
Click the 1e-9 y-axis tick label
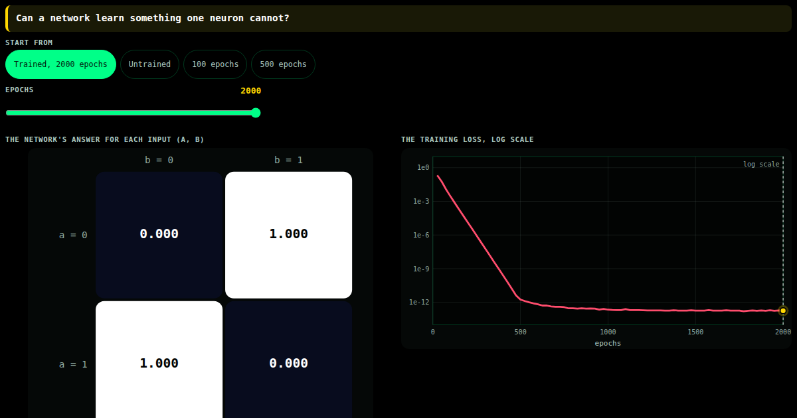click(x=421, y=269)
